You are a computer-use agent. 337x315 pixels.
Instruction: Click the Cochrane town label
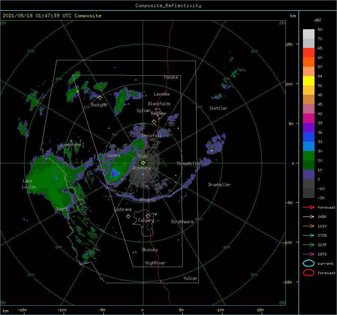click(122, 209)
